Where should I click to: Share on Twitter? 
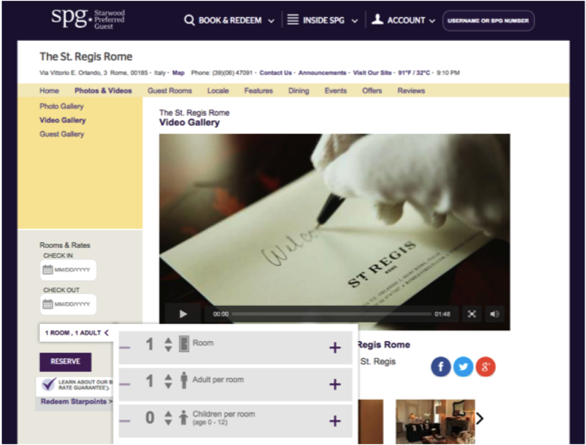(463, 367)
